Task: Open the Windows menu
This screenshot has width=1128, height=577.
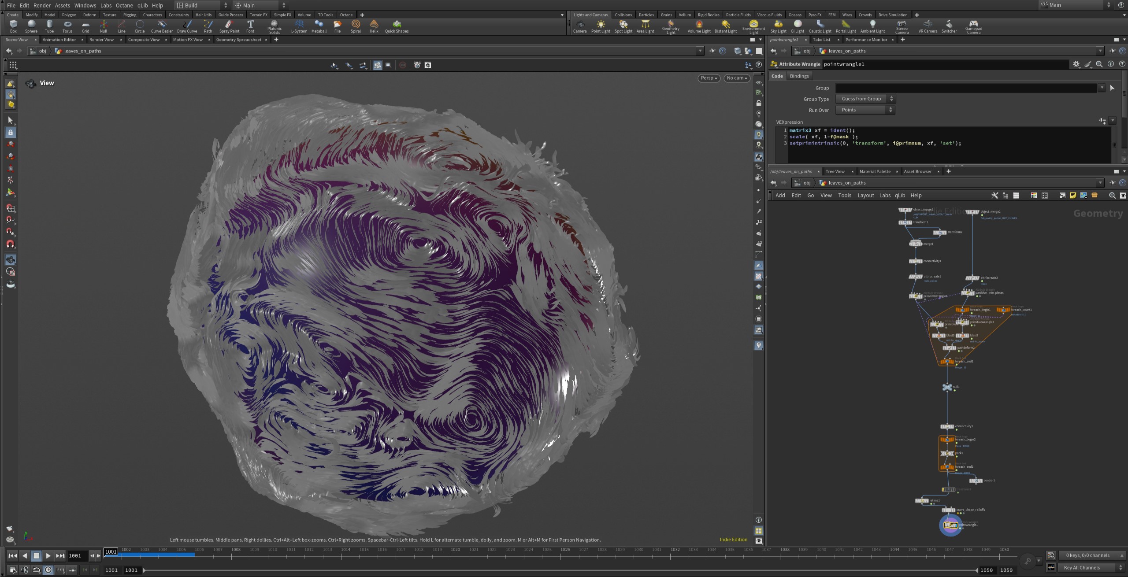Action: click(85, 5)
